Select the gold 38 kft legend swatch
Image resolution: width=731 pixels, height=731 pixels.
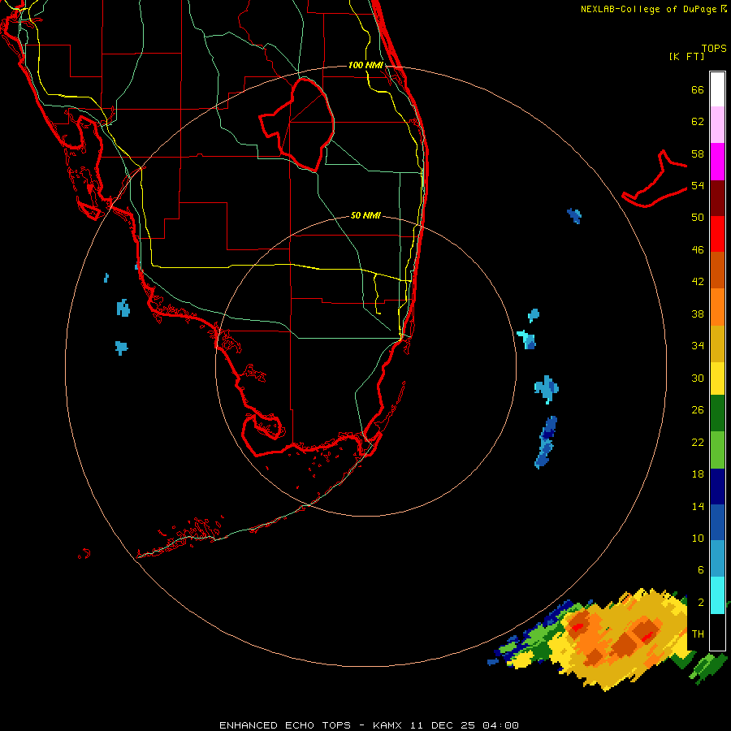pyautogui.click(x=717, y=344)
